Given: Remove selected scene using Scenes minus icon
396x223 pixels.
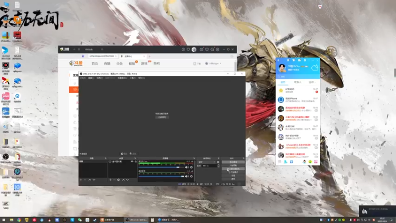Looking at the screenshot, I should [85, 180].
